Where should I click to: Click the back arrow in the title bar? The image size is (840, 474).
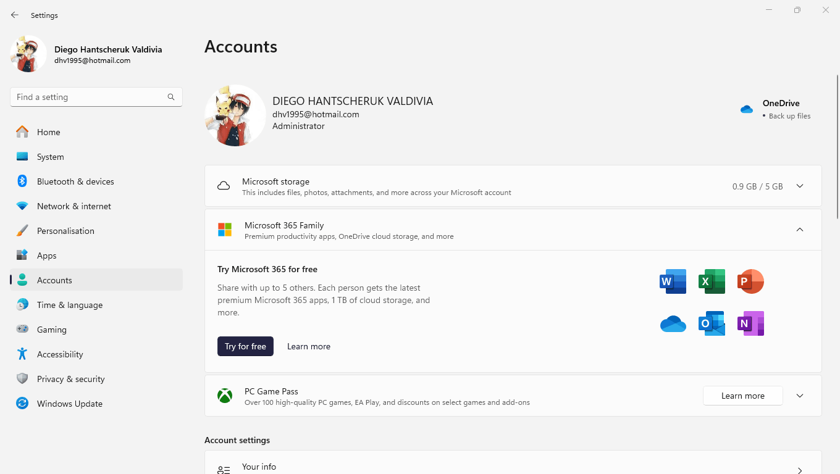(15, 15)
